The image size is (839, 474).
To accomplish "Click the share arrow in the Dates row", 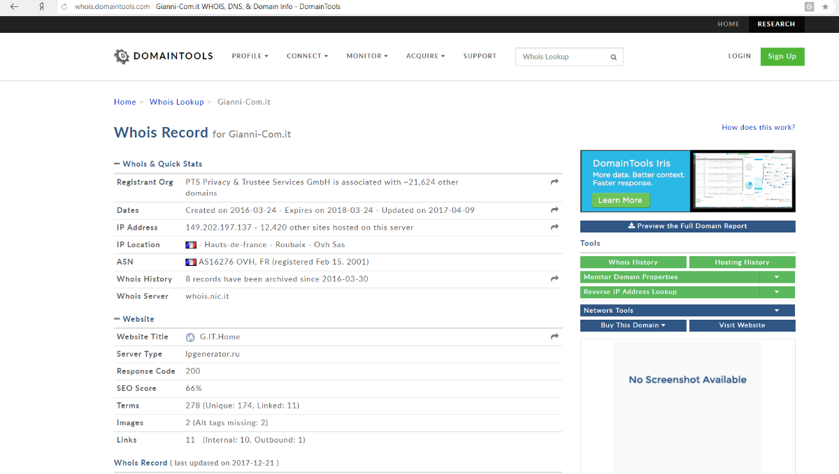I will click(554, 210).
